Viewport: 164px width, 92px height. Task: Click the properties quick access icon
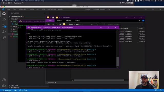[53, 18]
